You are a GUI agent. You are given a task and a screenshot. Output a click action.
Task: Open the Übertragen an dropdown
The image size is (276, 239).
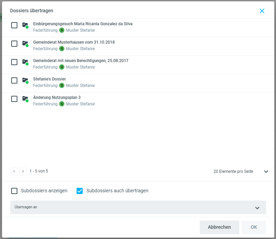pos(138,207)
